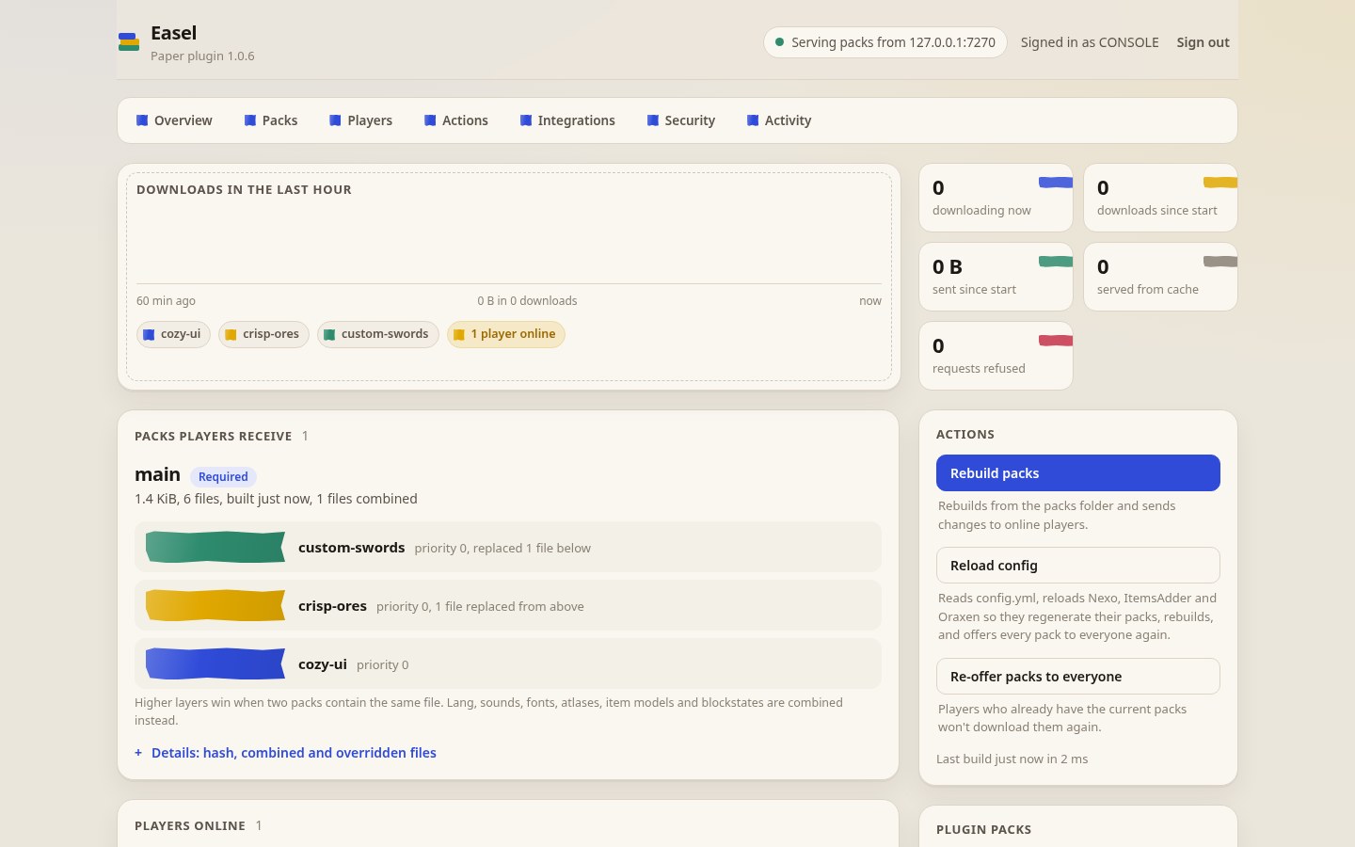The width and height of the screenshot is (1355, 847).
Task: Open the Activity tab
Action: pos(778,120)
